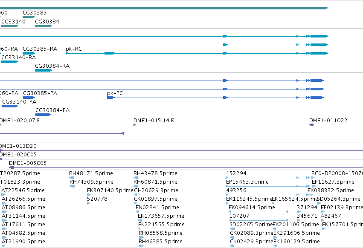Click the AT26266.5prime EST label
This screenshot has height=248, width=363.
coord(23,199)
